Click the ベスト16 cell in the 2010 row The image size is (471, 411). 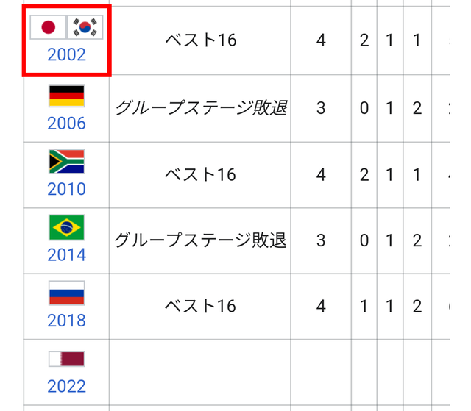(x=200, y=174)
